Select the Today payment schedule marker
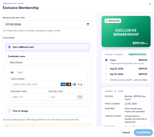The height and width of the screenshot is (137, 154). coord(106,60)
